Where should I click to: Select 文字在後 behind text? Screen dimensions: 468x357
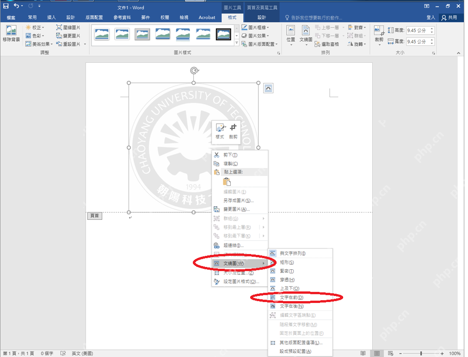click(x=300, y=306)
